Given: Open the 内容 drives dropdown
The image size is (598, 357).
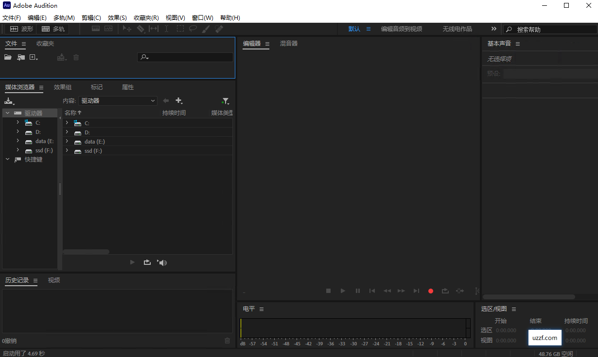Looking at the screenshot, I should tap(118, 100).
